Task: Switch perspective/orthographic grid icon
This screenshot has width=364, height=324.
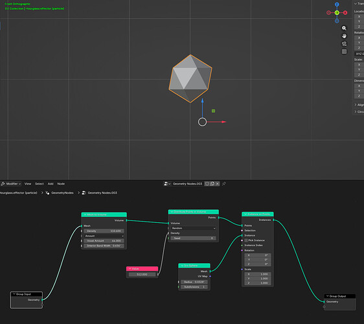Action: [344, 52]
